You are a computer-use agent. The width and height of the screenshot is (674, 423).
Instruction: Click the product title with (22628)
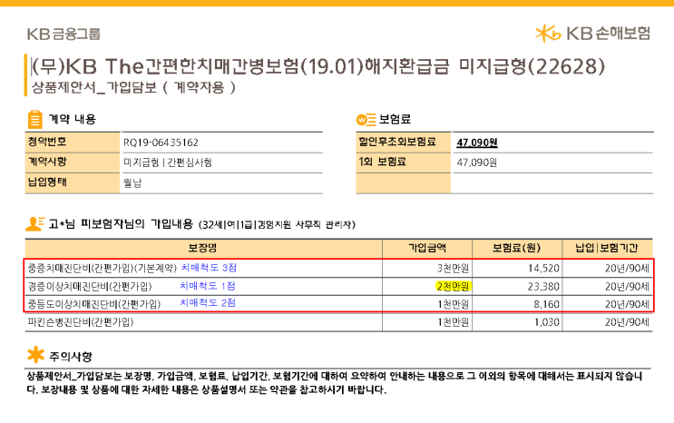(318, 66)
